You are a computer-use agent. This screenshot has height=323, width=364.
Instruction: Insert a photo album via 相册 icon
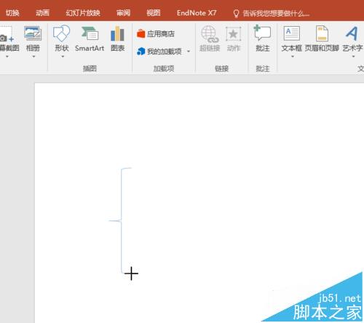pos(33,34)
